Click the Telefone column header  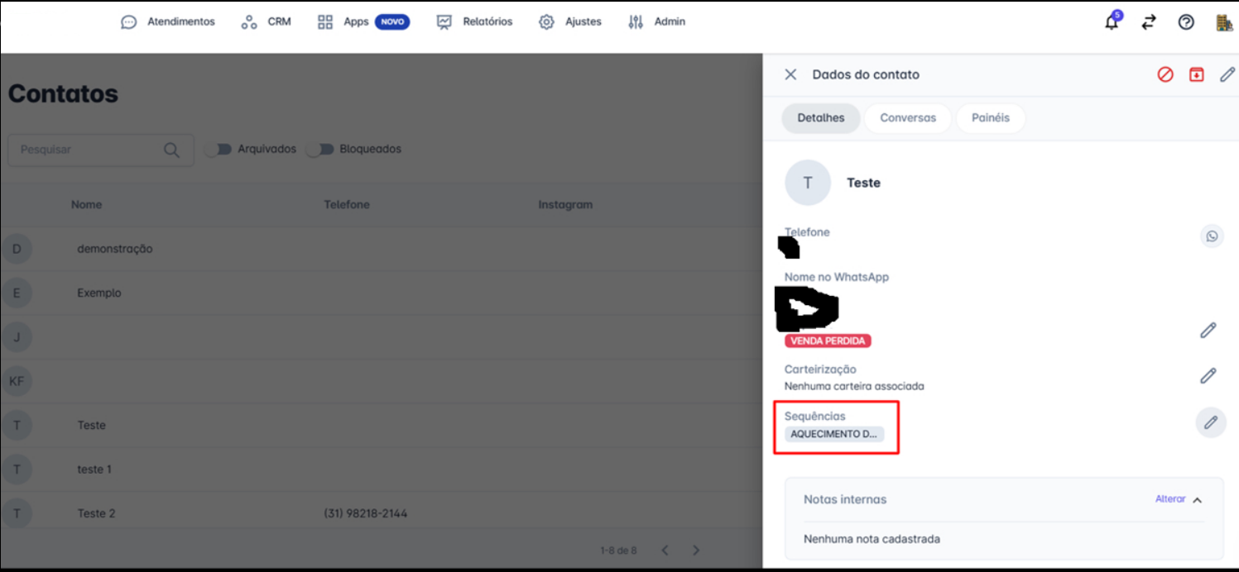coord(347,204)
